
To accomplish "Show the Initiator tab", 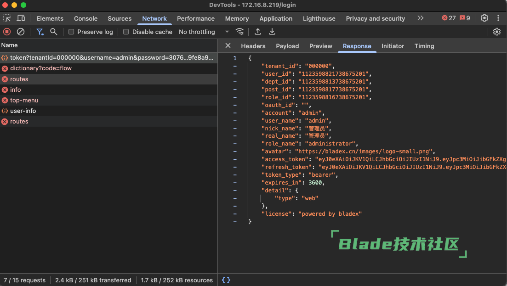I will coord(393,46).
